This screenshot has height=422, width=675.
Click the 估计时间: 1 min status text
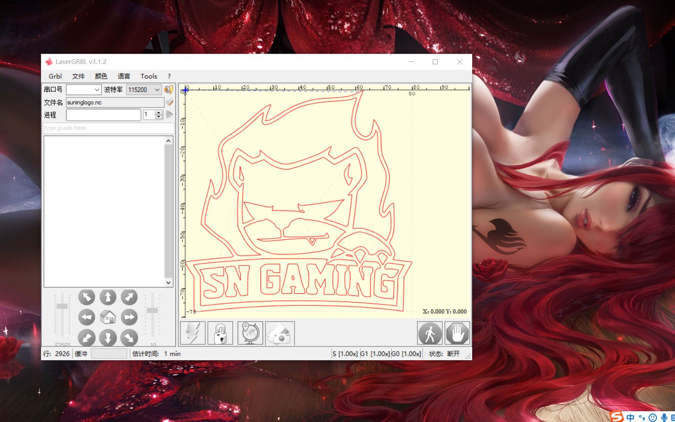click(x=156, y=354)
